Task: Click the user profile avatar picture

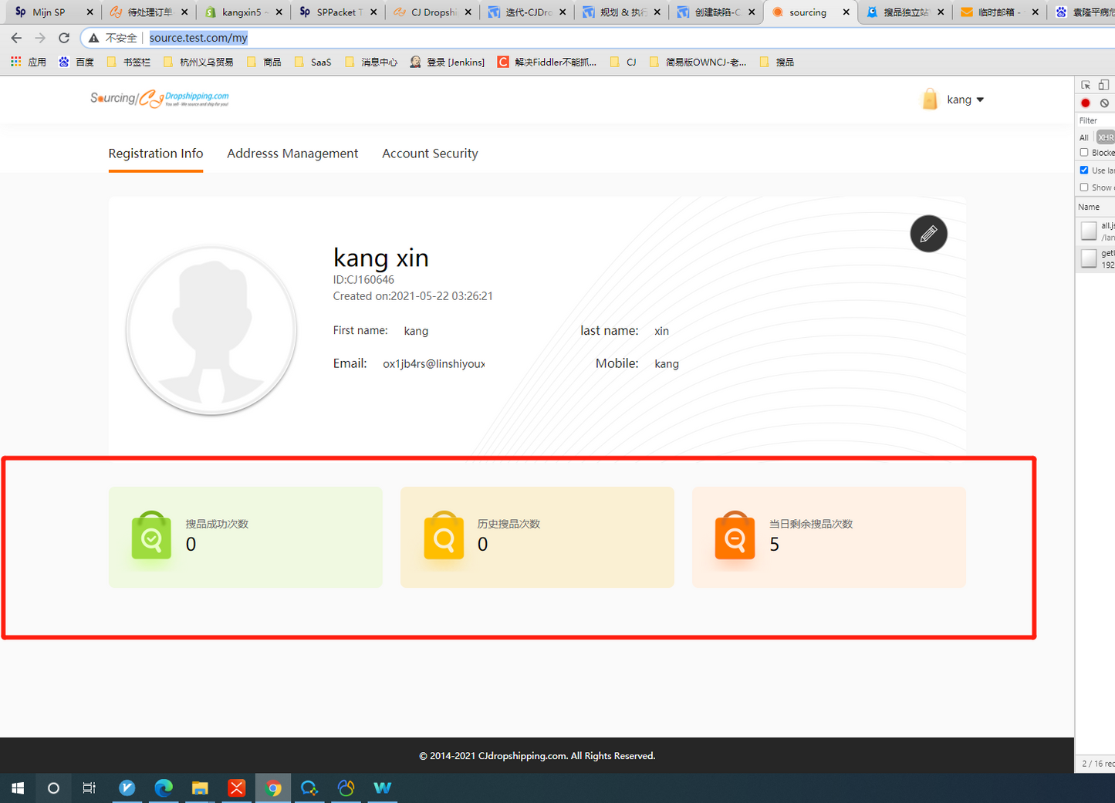Action: 211,329
